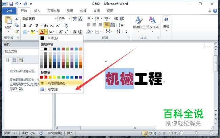Click the Character Shading icon
220x138 pixels.
click(75, 32)
